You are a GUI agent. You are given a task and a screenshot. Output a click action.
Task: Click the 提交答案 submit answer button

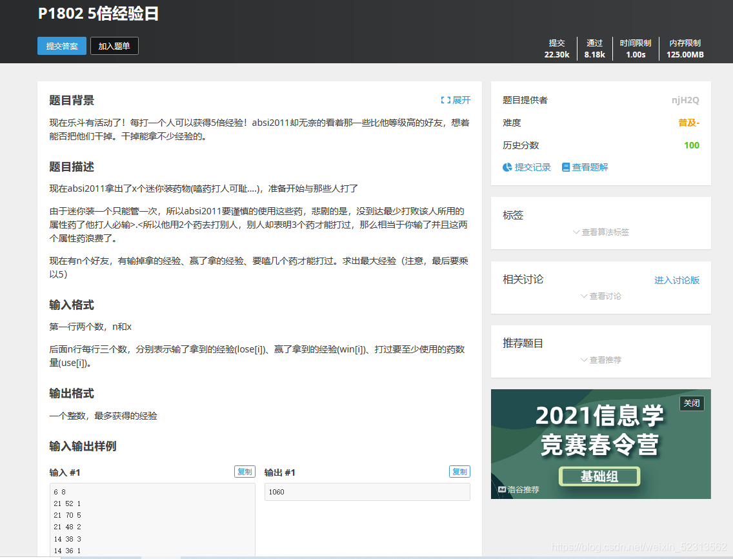point(62,46)
